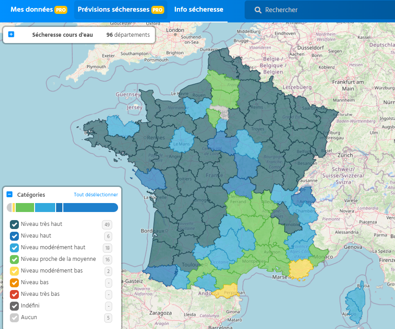The height and width of the screenshot is (329, 395).
Task: Click the Tout désélectionner link
Action: point(96,195)
